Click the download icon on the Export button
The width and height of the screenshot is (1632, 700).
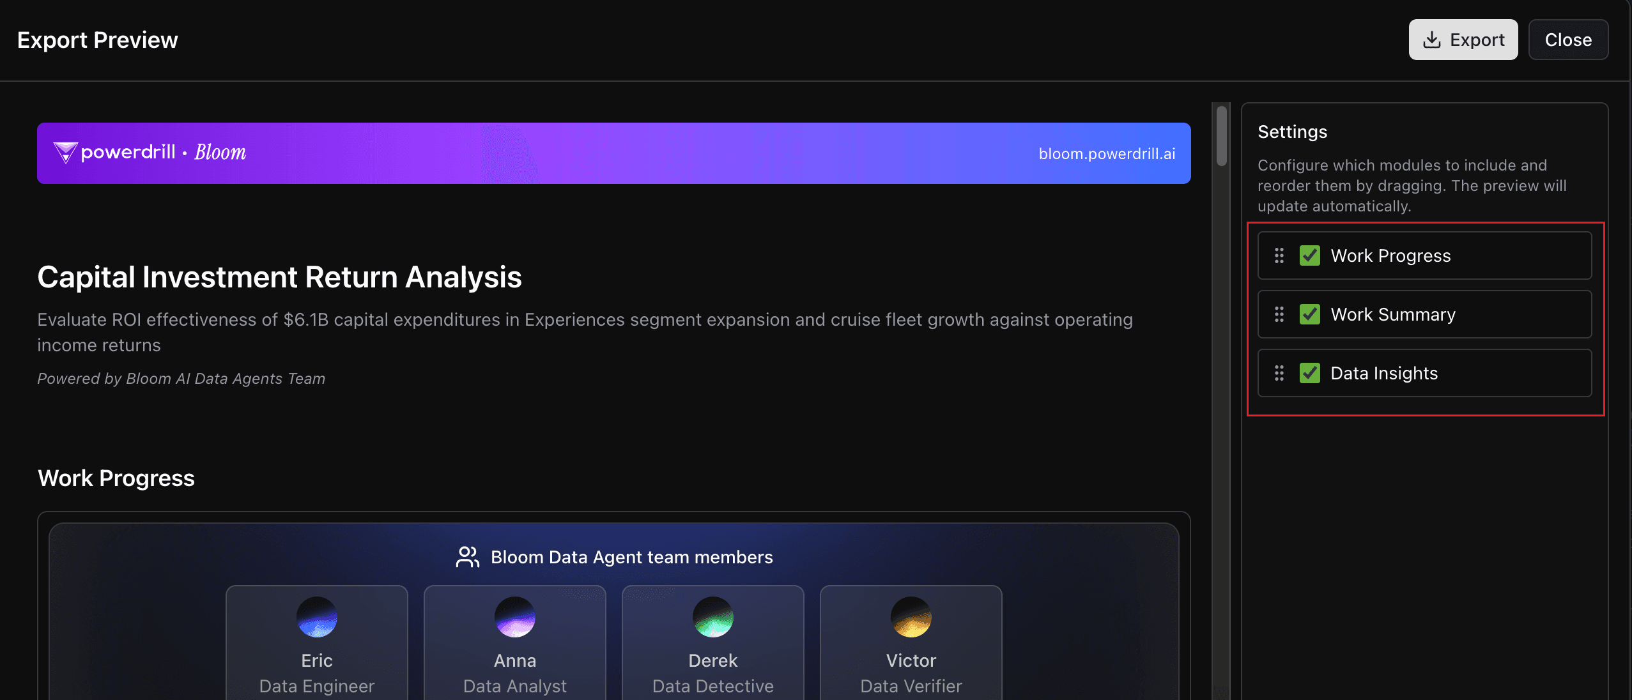point(1431,40)
